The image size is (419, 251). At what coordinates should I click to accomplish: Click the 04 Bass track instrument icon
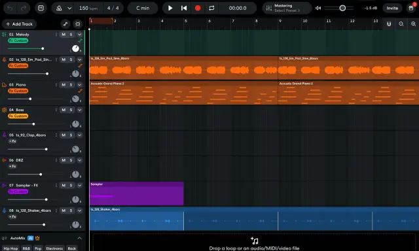[x=4, y=110]
